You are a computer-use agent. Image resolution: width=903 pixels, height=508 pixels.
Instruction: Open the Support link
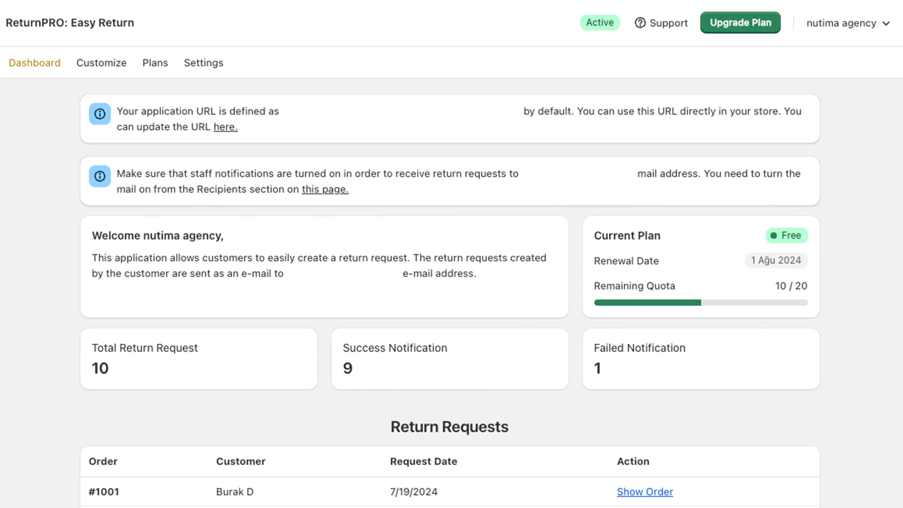tap(661, 23)
